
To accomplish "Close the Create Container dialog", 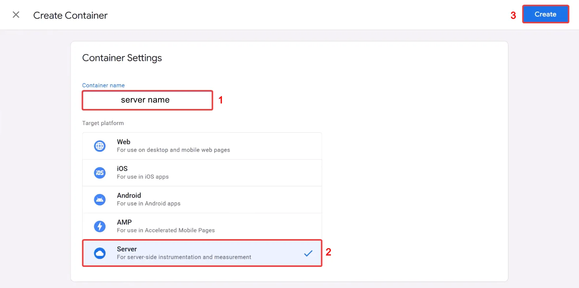I will [x=16, y=15].
